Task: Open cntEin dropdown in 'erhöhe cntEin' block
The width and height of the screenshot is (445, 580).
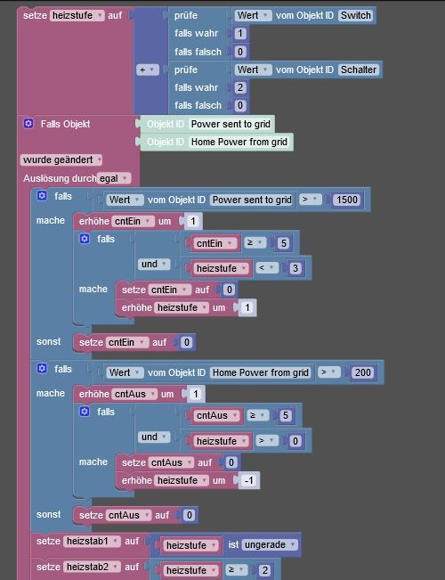Action: [x=133, y=221]
